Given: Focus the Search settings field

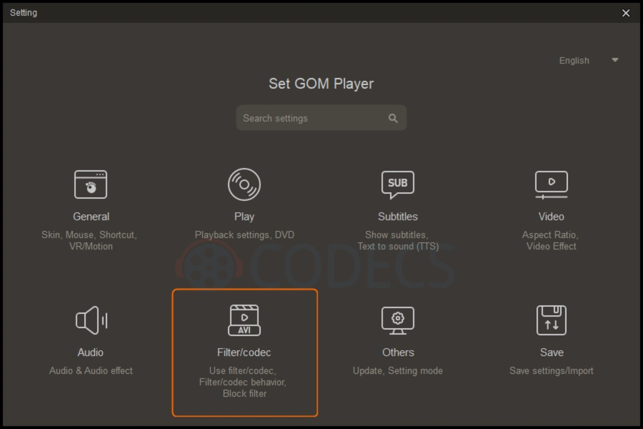Looking at the screenshot, I should coord(321,118).
